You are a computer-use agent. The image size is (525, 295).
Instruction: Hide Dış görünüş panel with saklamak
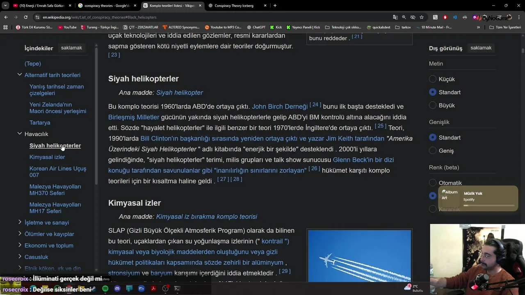481,48
